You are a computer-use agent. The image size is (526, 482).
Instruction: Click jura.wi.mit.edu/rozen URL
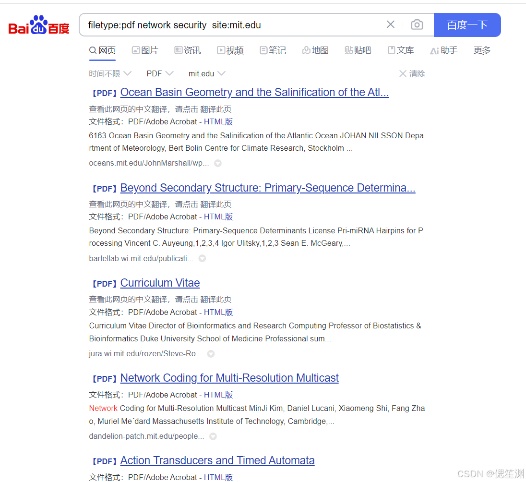point(145,354)
